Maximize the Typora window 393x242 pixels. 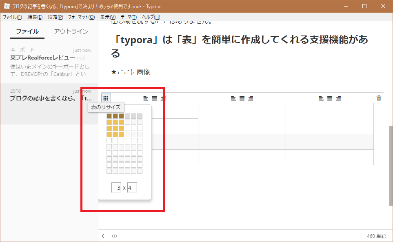[364, 6]
